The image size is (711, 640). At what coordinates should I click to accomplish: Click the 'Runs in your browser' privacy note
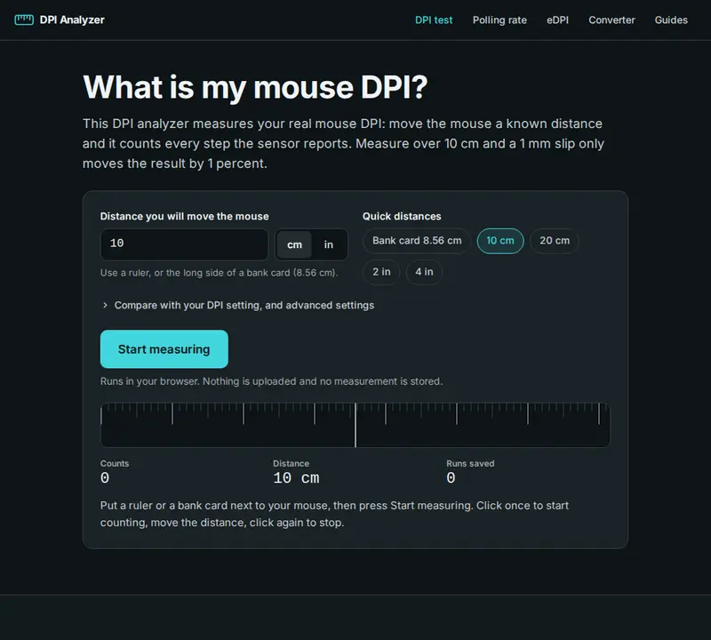point(271,381)
